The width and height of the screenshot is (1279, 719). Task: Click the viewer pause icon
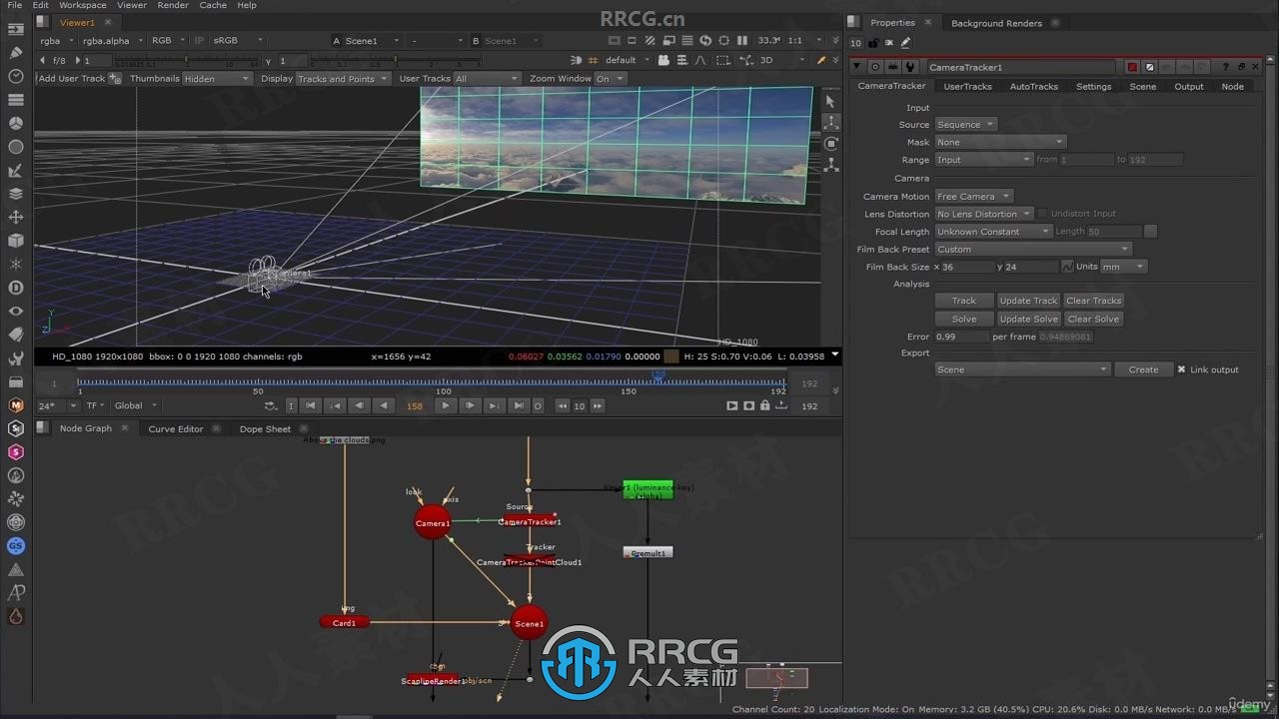coord(741,41)
